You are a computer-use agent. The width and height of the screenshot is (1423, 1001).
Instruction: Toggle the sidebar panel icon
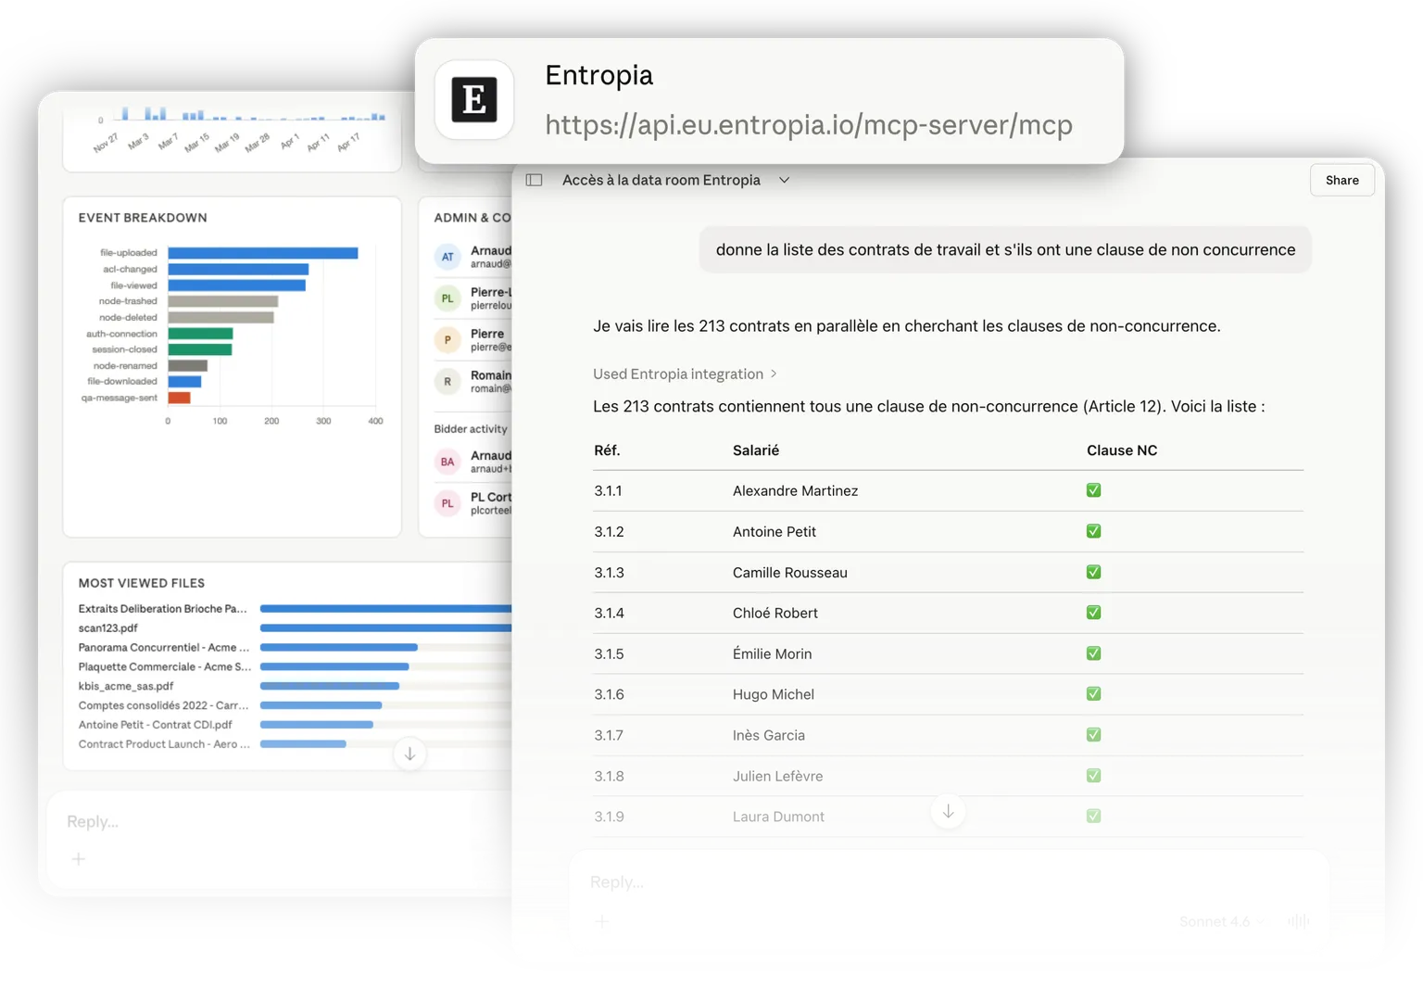click(534, 180)
